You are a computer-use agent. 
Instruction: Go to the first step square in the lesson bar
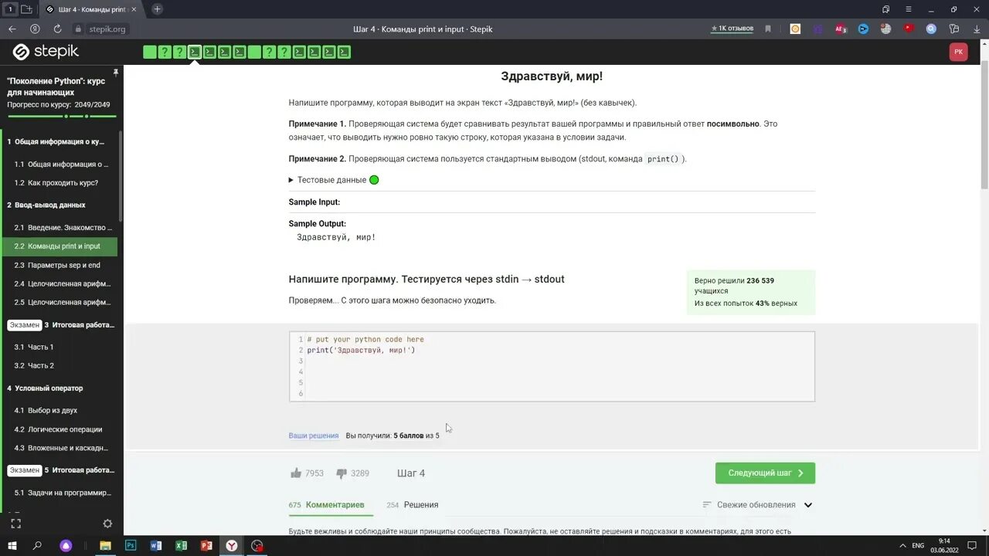pos(150,52)
